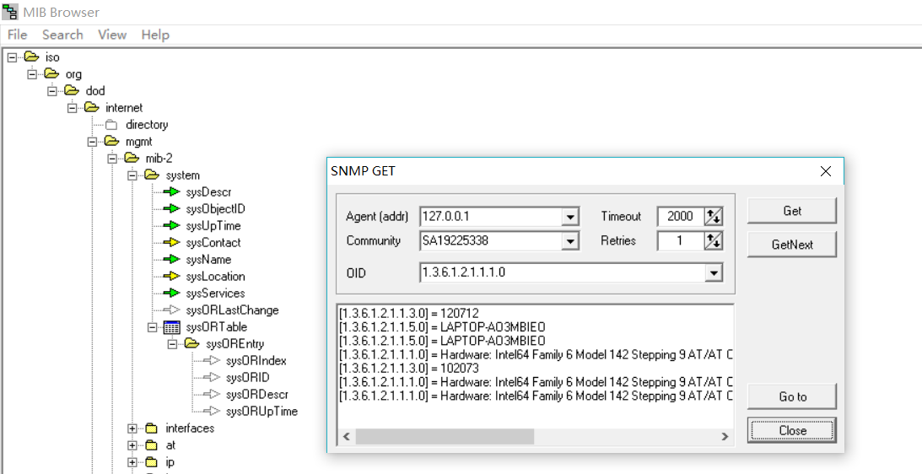Screen dimensions: 922x474
Task: Click the directory folder icon
Action: click(111, 125)
